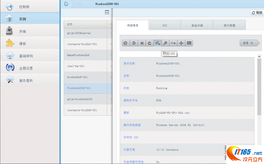Click the 已附加 ISO field label

(x=131, y=137)
